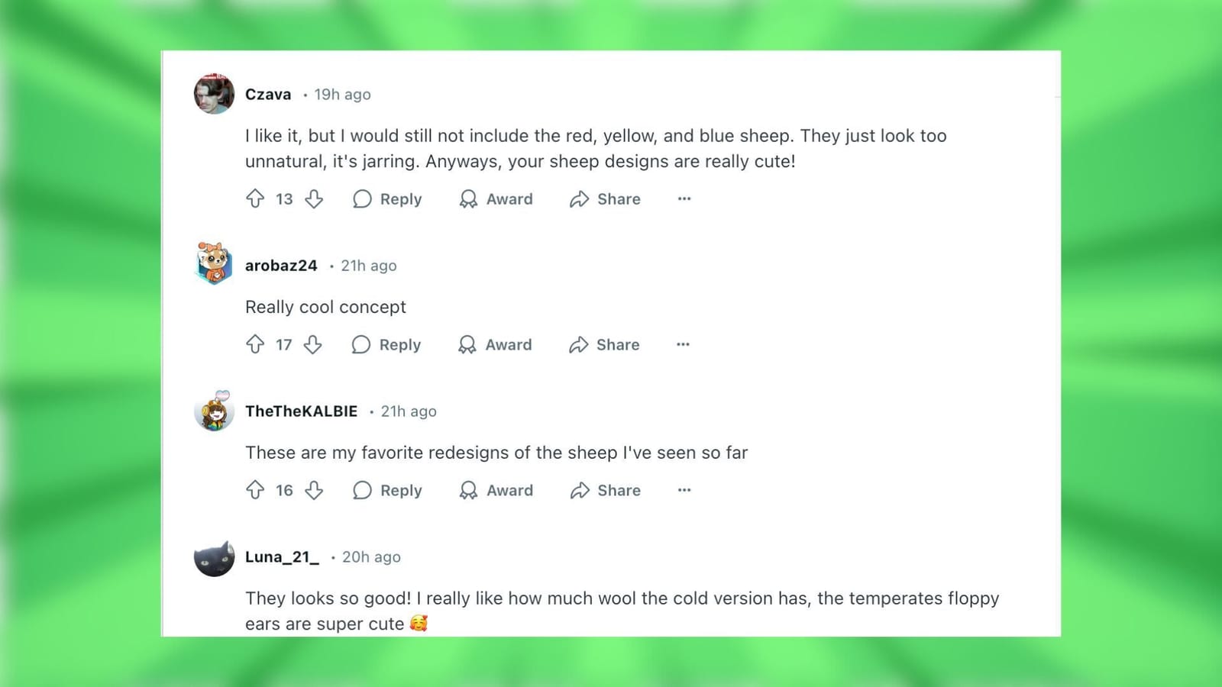Open the overflow menu on Czava's comment

[x=684, y=198]
